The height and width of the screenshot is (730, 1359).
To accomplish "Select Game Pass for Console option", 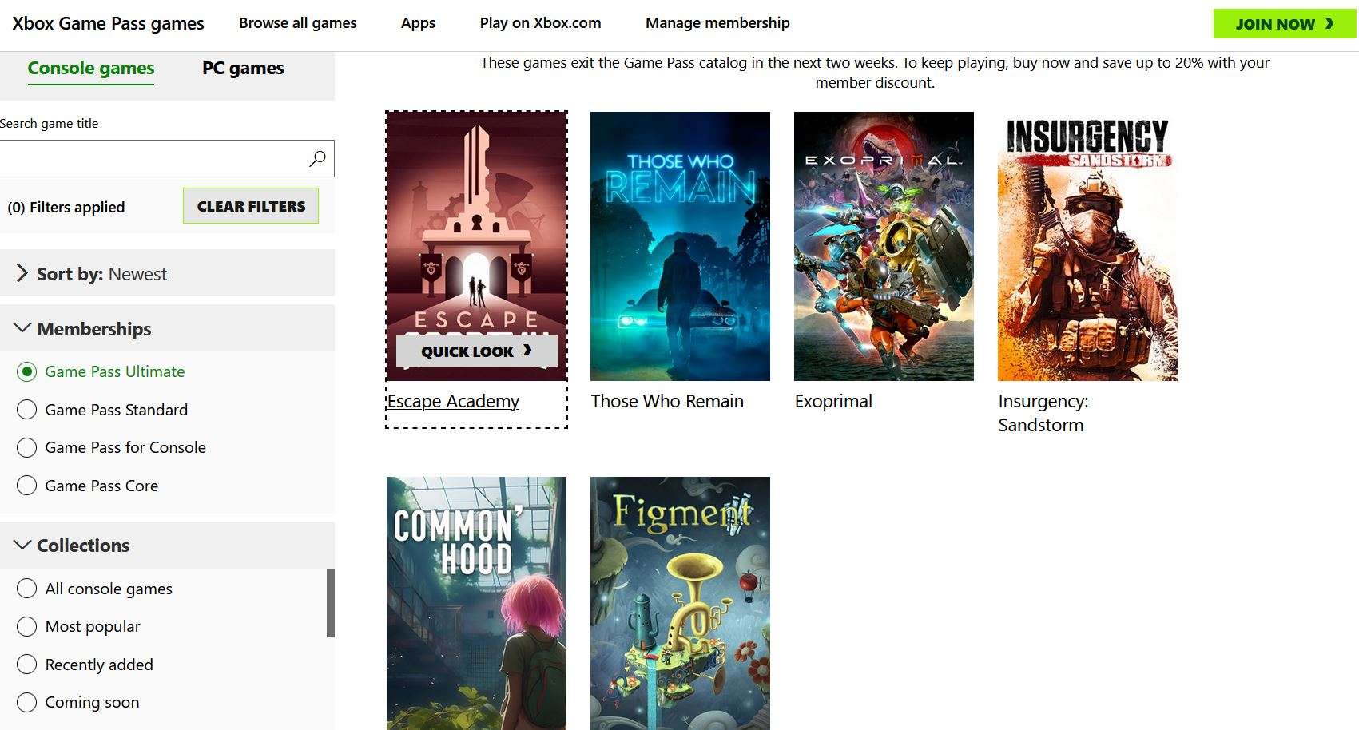I will point(111,447).
